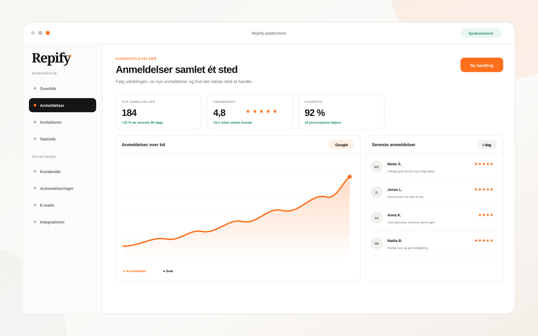This screenshot has width=538, height=336.
Task: Open the I dag period filter
Action: coord(487,144)
